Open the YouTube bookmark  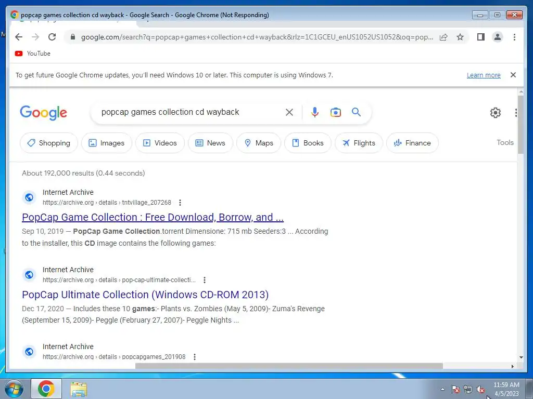[x=33, y=54]
